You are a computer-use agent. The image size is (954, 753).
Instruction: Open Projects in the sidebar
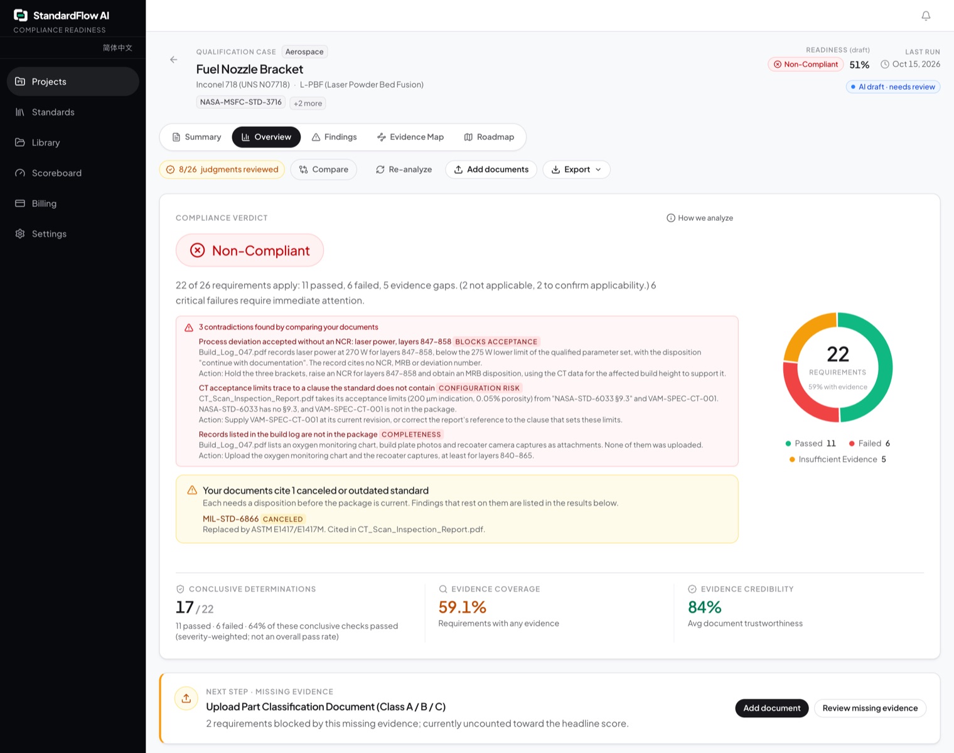73,82
